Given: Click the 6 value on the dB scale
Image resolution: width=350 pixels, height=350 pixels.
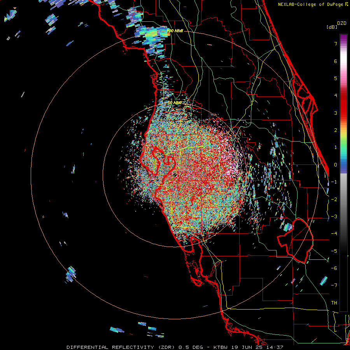Looking at the screenshot, I should (336, 61).
